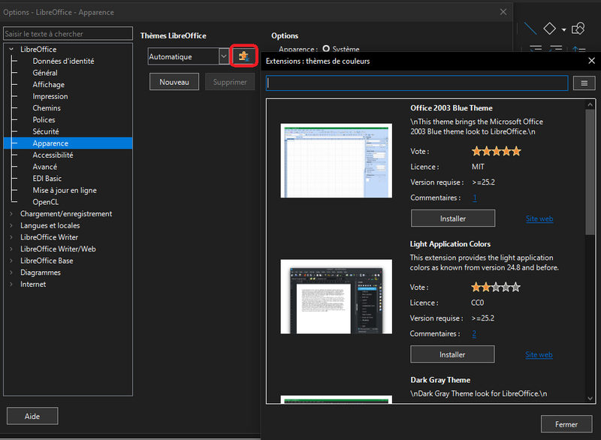Select the Insert Line tool
601x440 pixels.
[530, 29]
